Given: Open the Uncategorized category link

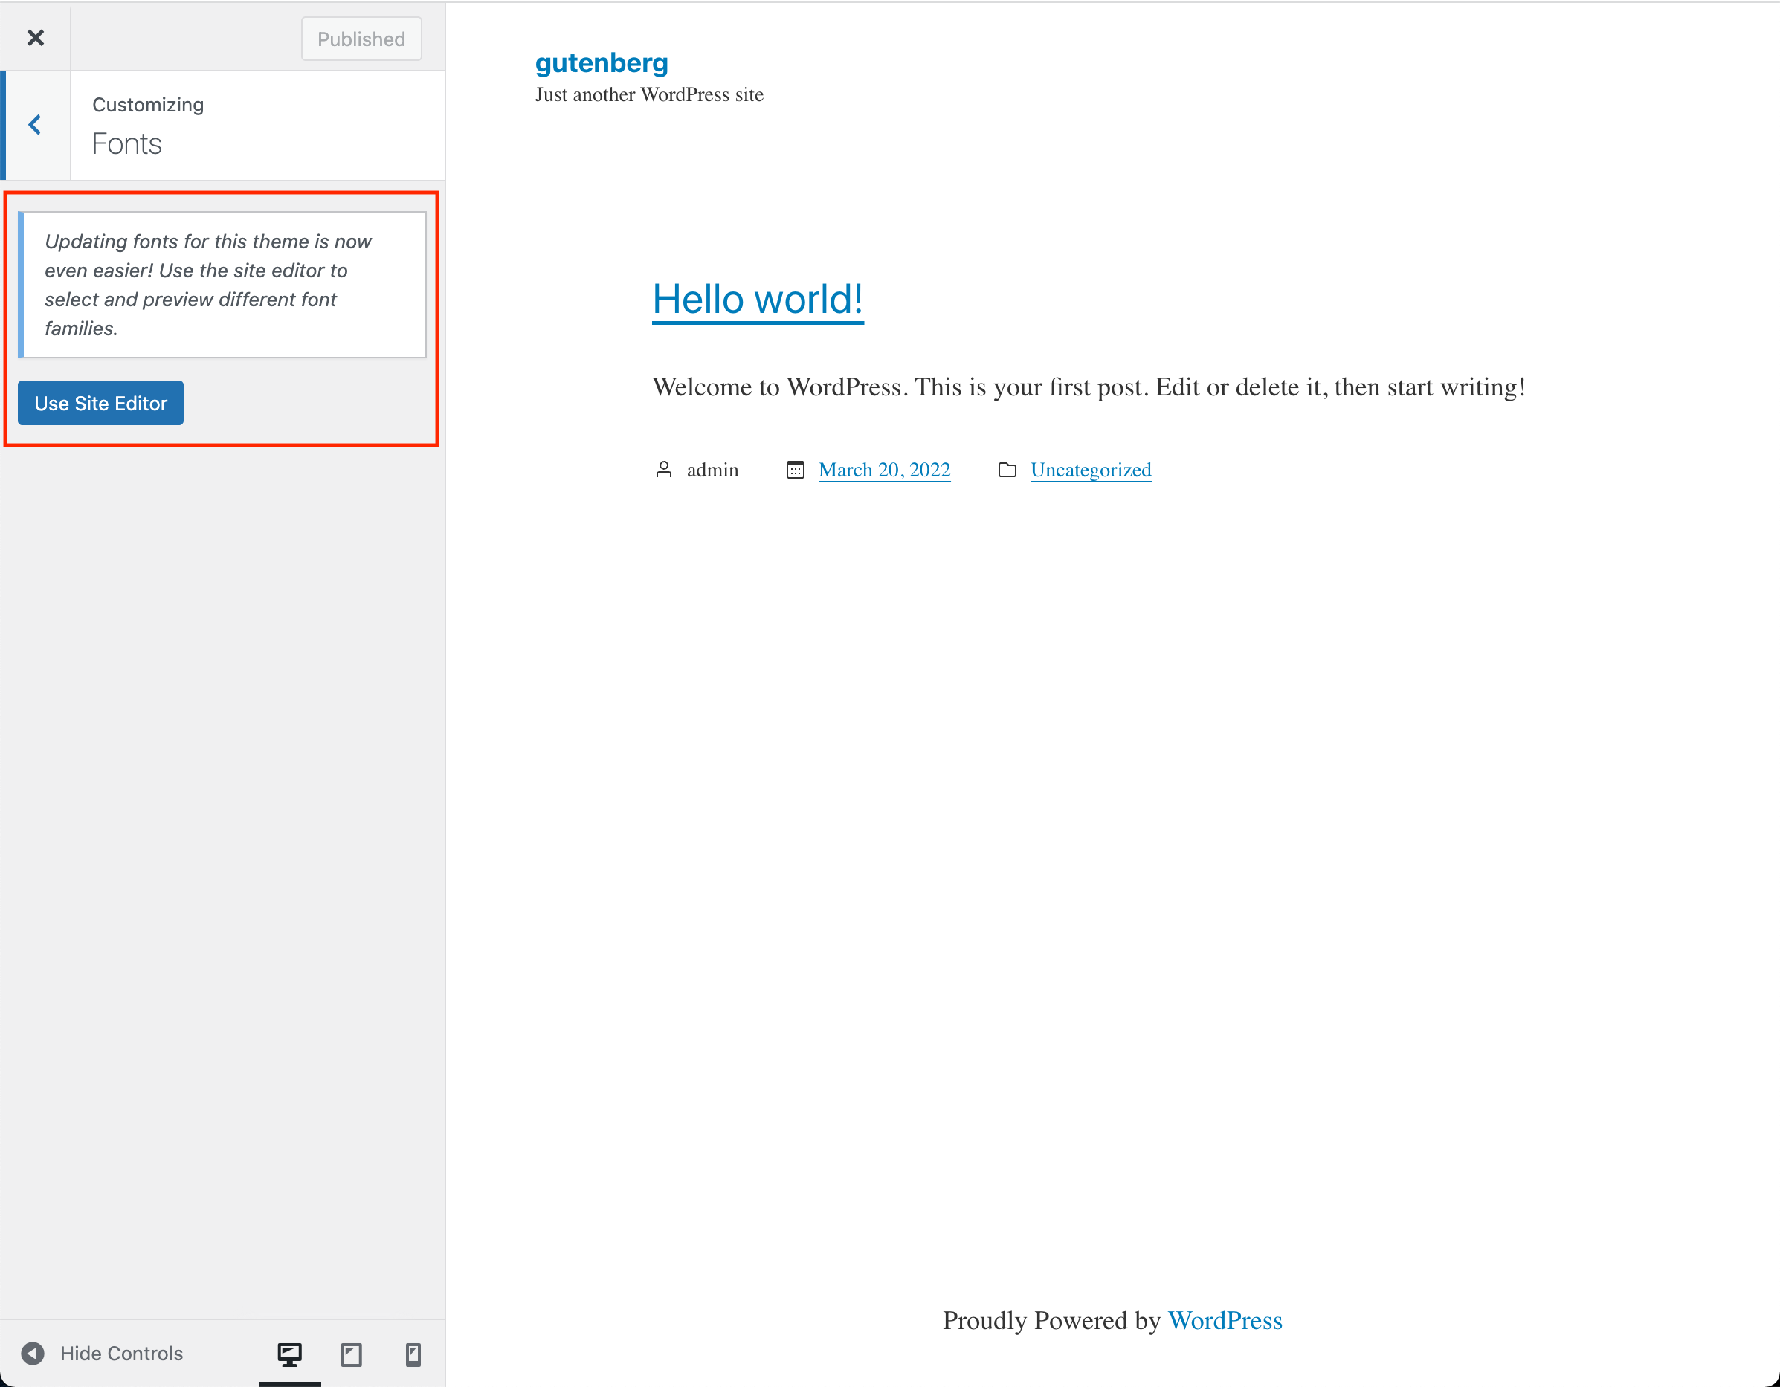Looking at the screenshot, I should [x=1091, y=471].
